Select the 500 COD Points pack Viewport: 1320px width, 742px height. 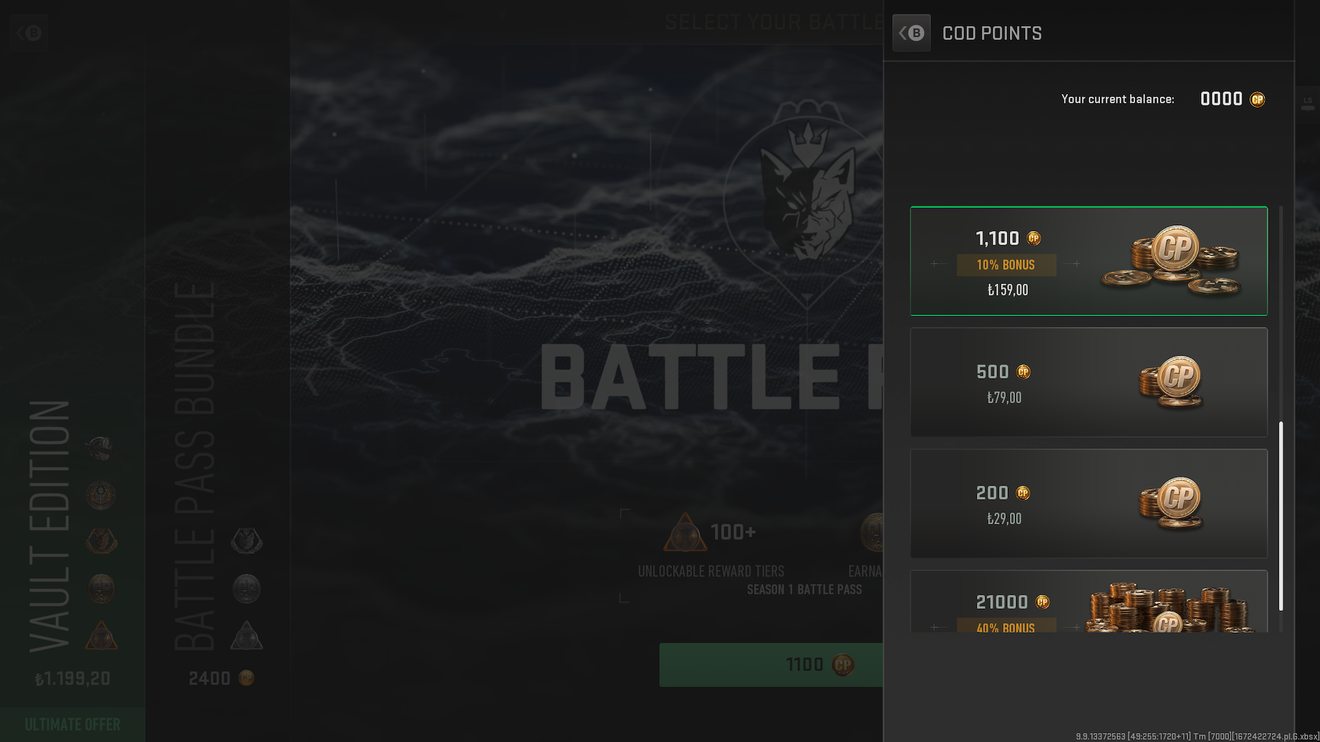point(1088,382)
